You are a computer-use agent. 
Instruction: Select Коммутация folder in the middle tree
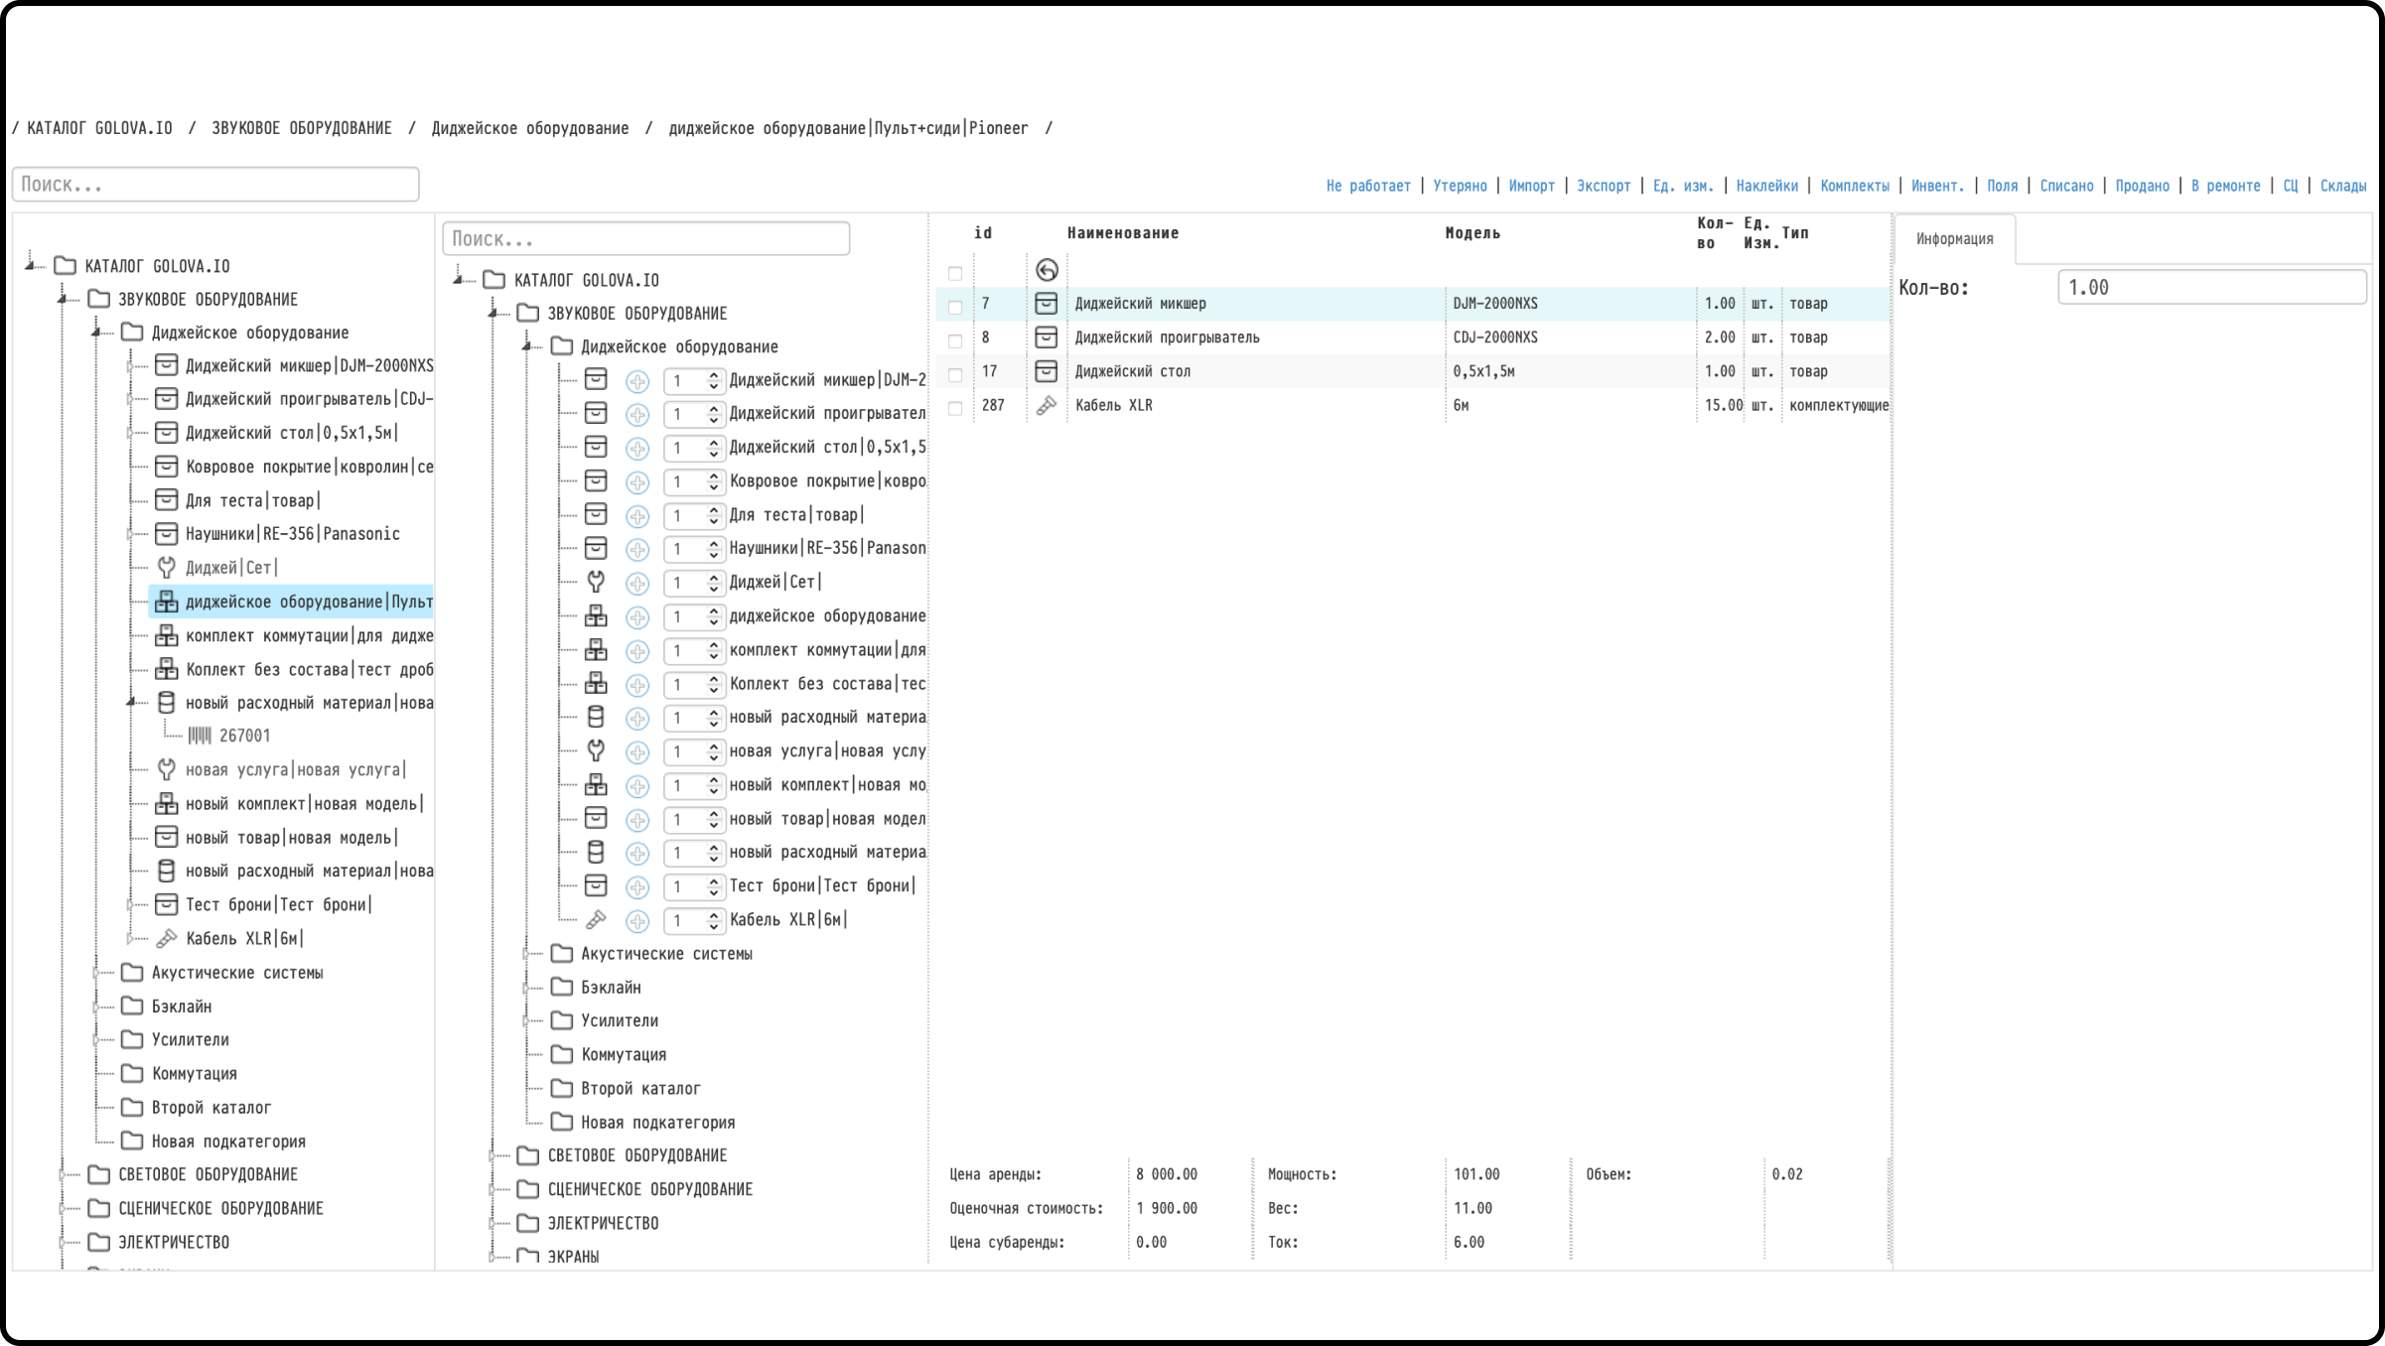click(624, 1054)
